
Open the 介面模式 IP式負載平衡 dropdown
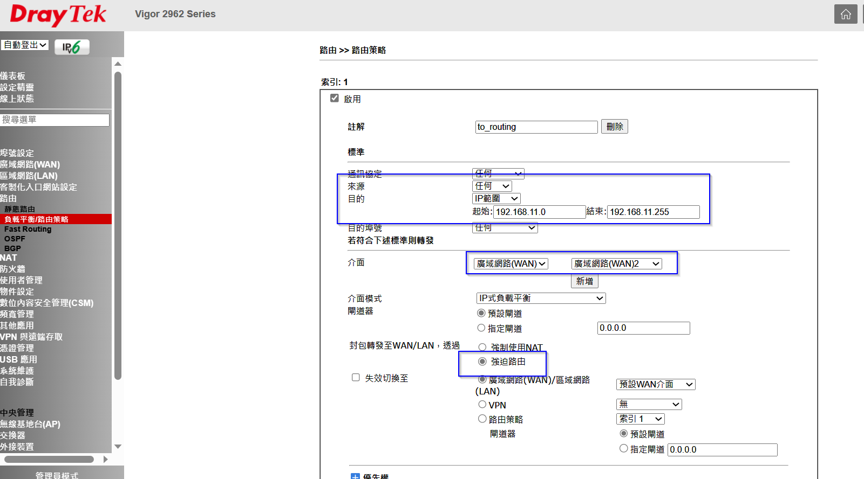point(541,298)
